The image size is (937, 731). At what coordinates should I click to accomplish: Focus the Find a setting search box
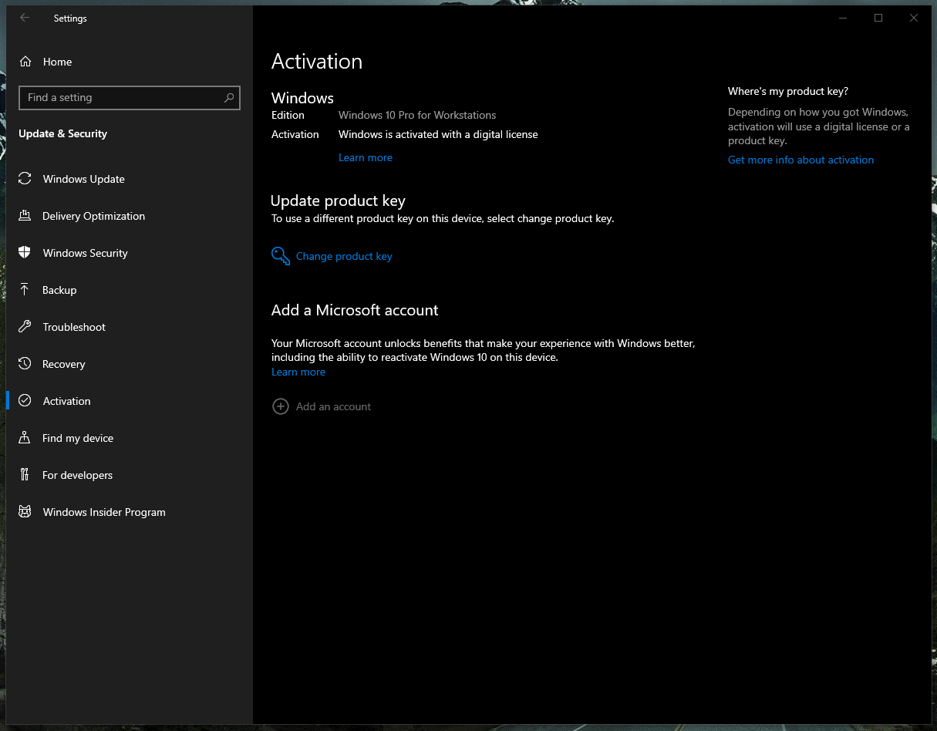click(130, 98)
